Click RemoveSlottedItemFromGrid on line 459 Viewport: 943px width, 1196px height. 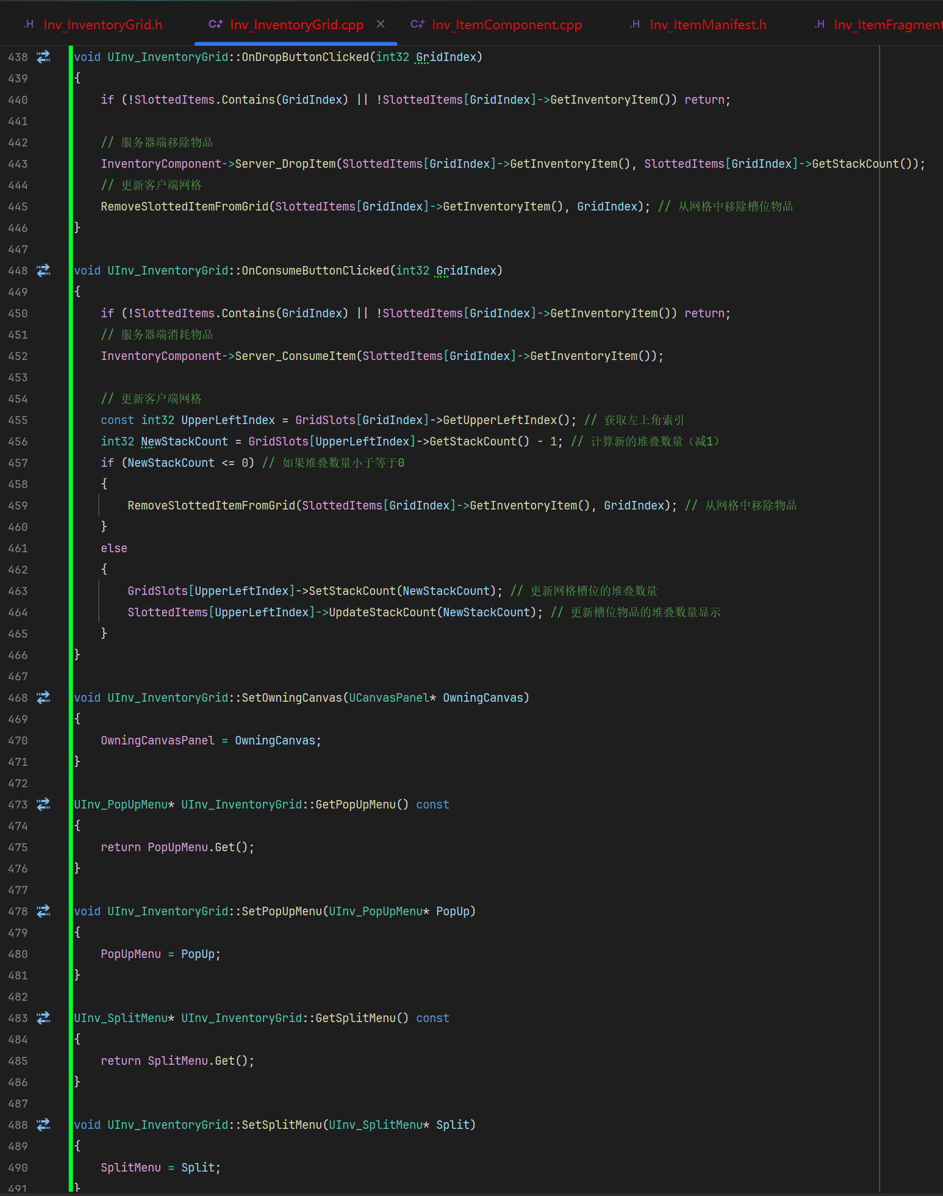(x=212, y=505)
